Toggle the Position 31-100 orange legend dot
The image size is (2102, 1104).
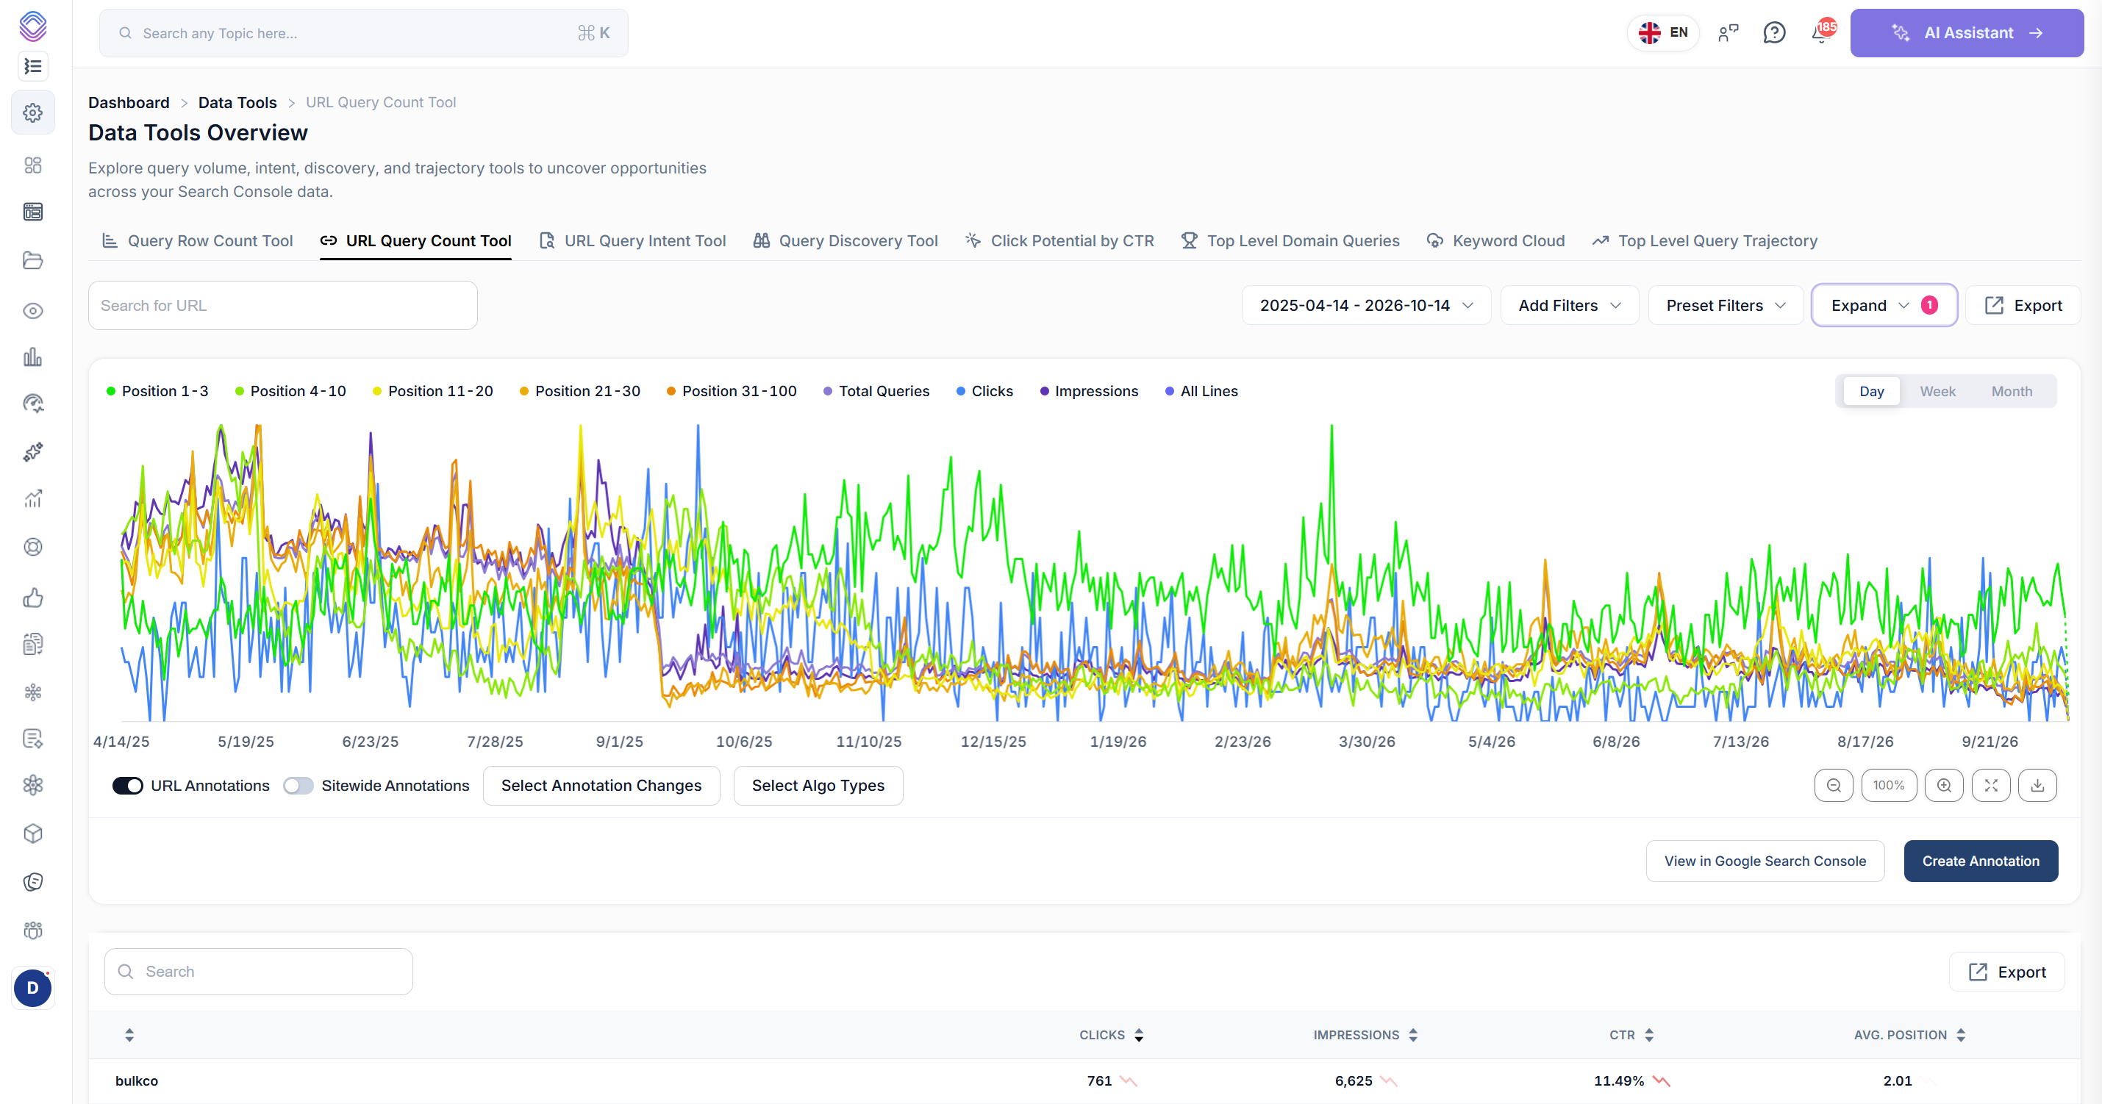(x=671, y=391)
